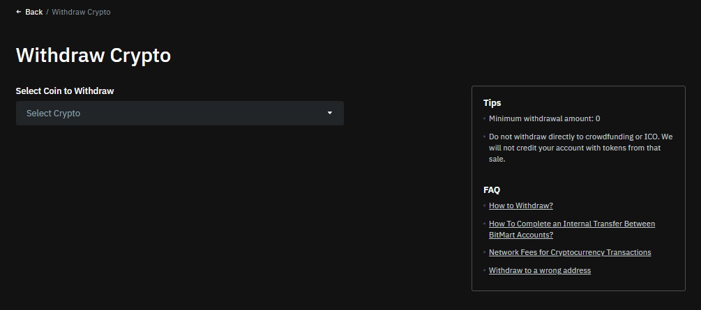This screenshot has width=701, height=310.
Task: Click bullet beside Withdraw to a wrong address
Action: click(484, 270)
